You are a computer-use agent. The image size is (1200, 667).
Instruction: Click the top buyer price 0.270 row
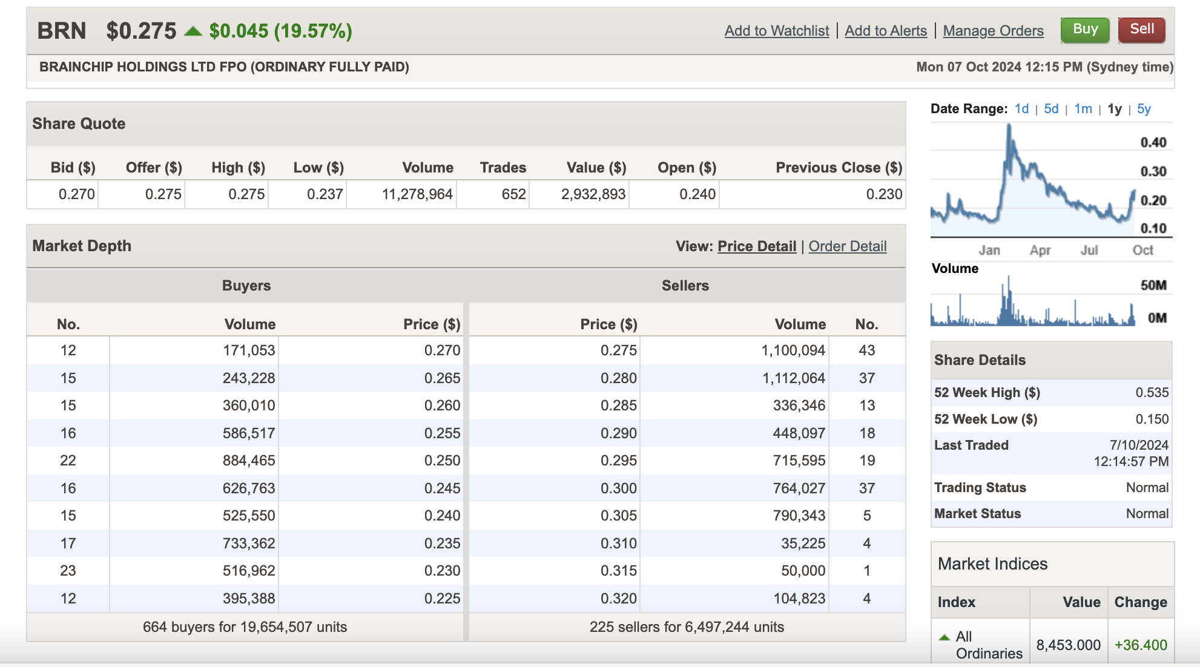pos(441,350)
